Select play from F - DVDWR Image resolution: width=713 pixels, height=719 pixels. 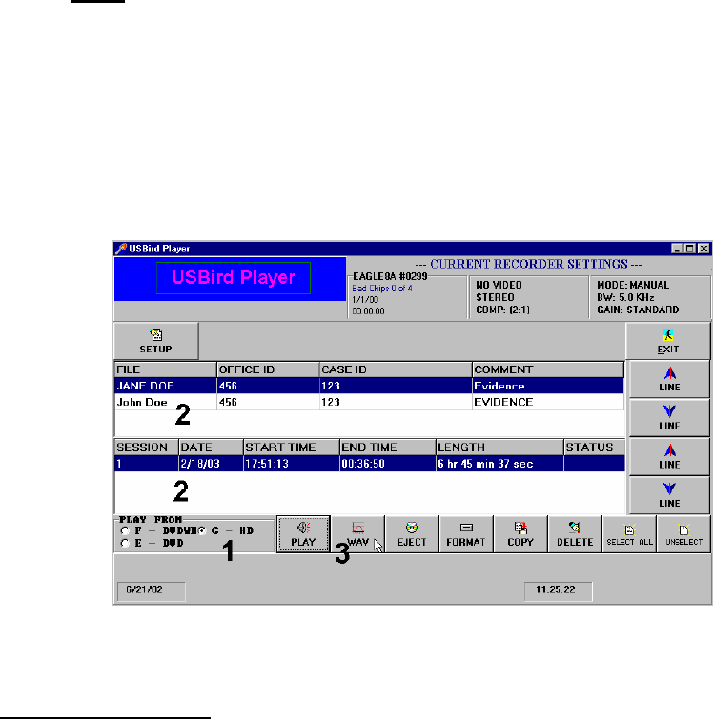pyautogui.click(x=125, y=530)
